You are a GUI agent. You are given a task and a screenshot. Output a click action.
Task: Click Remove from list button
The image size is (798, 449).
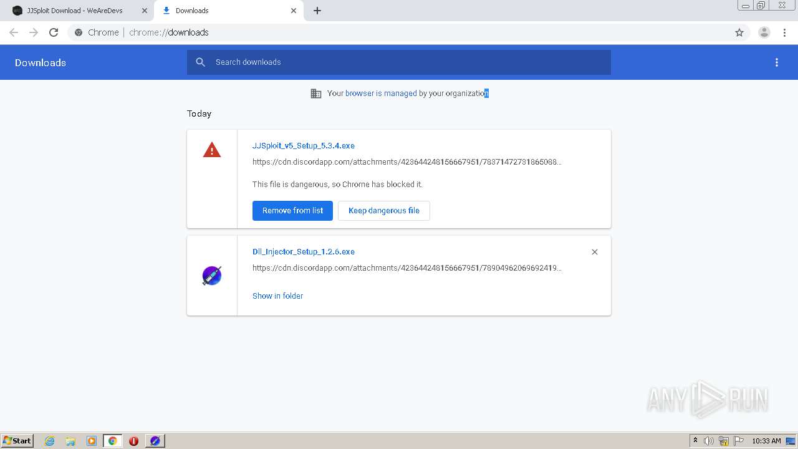(292, 211)
